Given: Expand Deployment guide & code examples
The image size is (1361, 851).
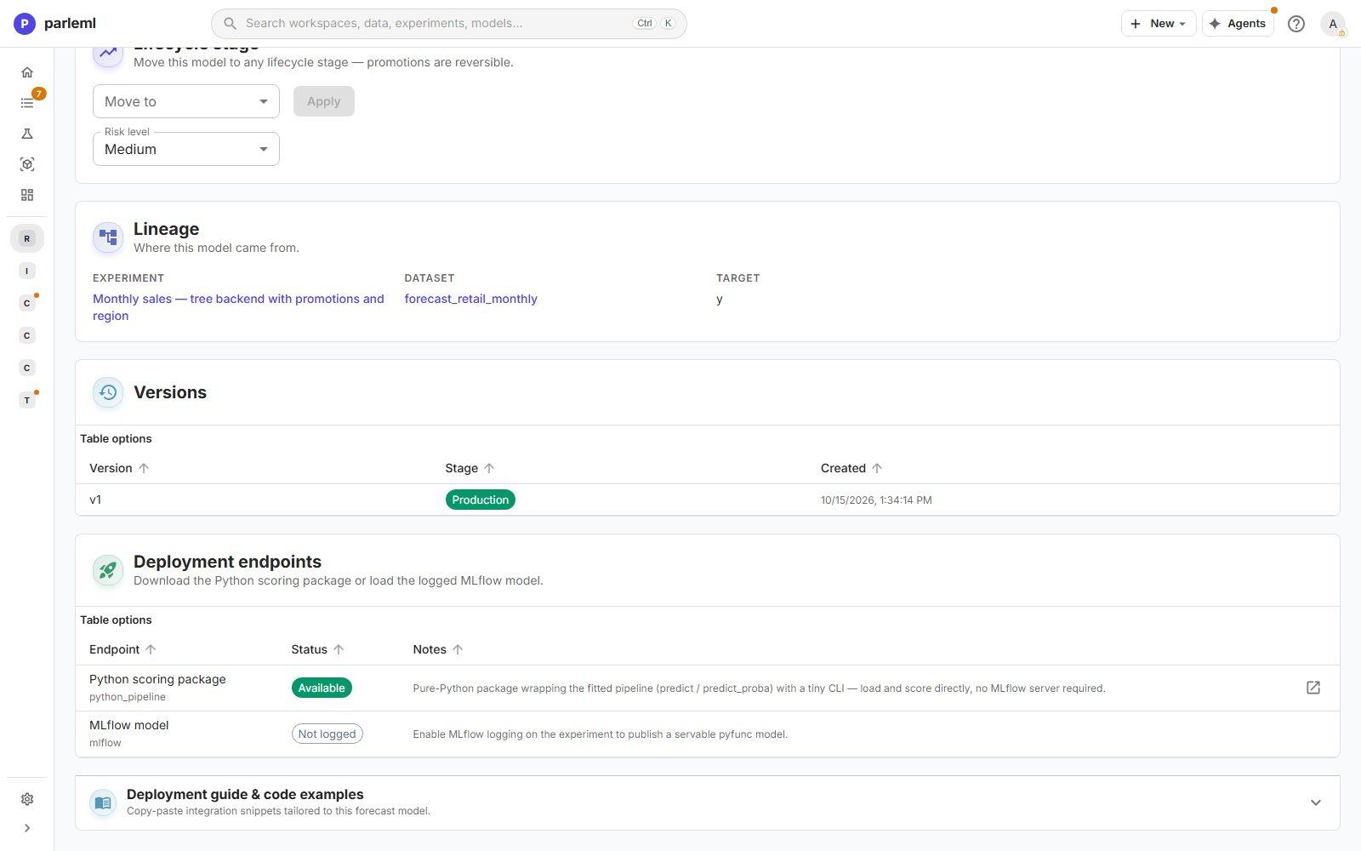Looking at the screenshot, I should point(708,802).
